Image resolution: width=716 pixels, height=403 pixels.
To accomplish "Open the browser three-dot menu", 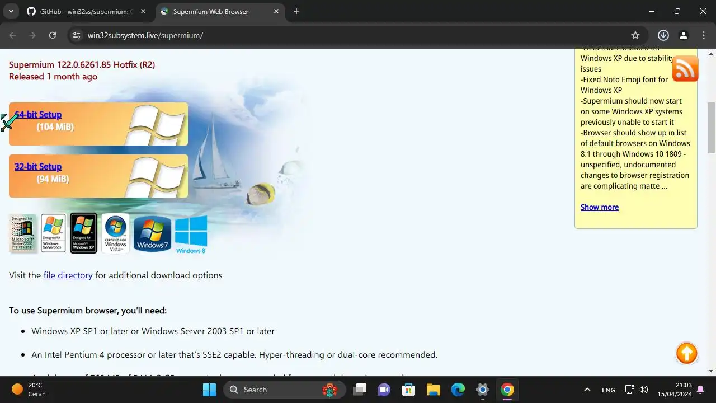I will [703, 35].
